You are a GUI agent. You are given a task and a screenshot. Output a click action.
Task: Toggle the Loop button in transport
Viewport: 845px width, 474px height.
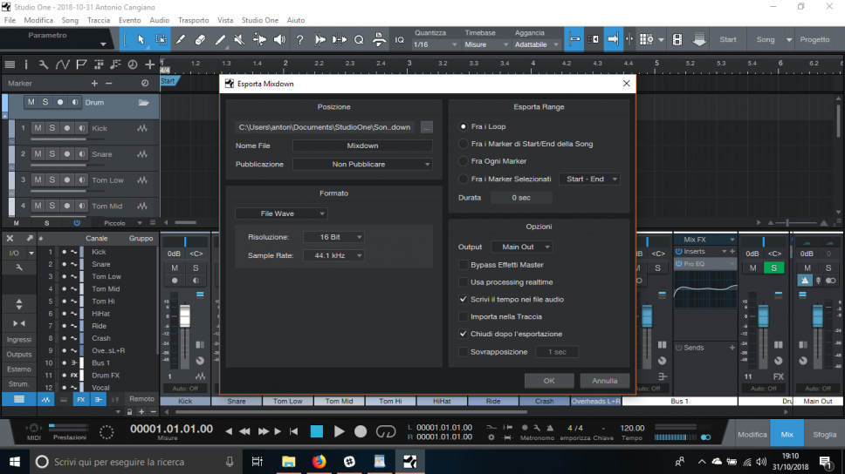point(385,431)
